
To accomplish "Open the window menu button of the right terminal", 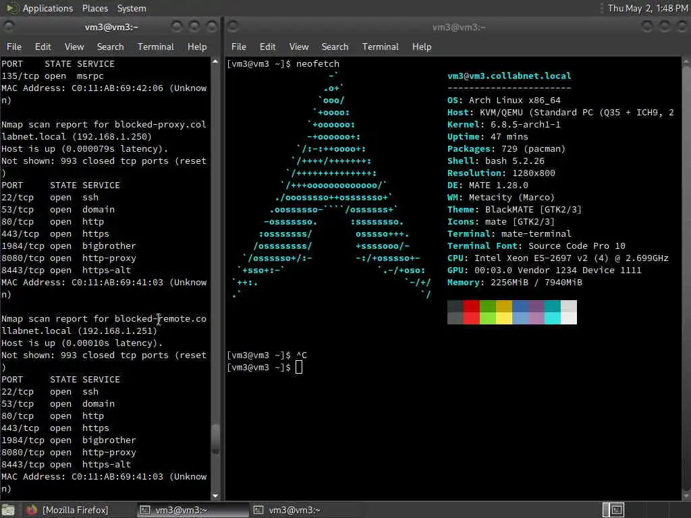I will point(233,27).
